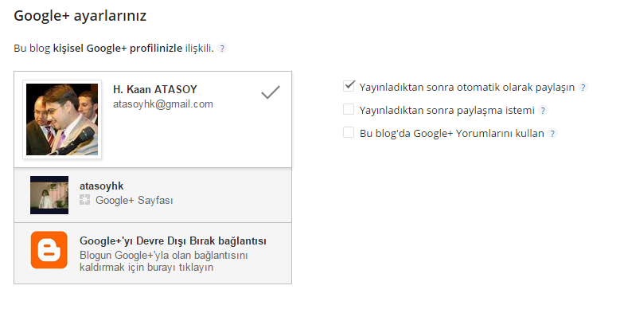Enable 'Bu blog'da Google+ Yorumlarını kullan' checkbox
The height and width of the screenshot is (309, 620).
point(349,132)
